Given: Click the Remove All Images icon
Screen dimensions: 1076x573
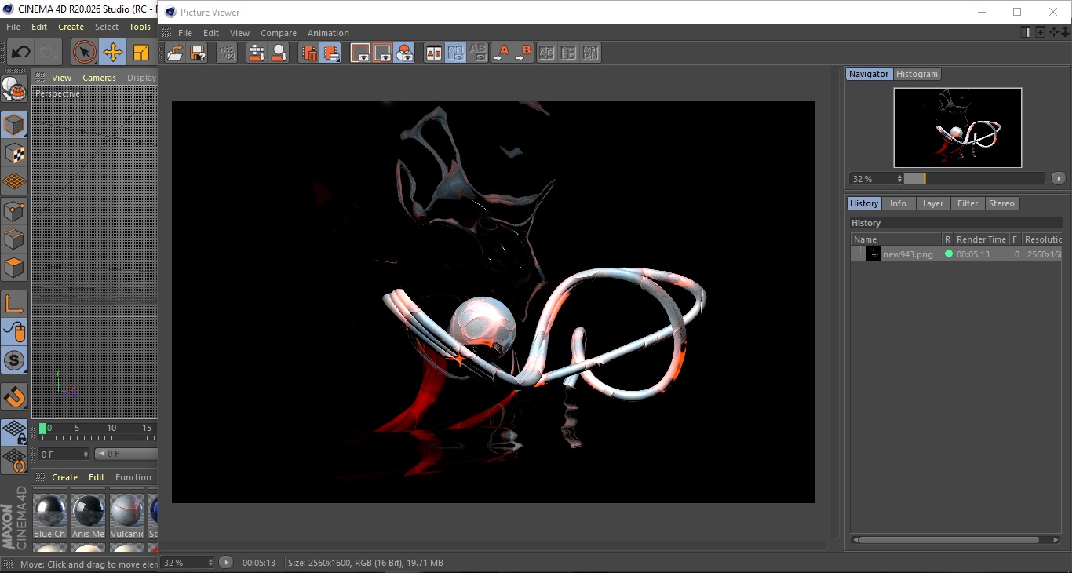Looking at the screenshot, I should tap(331, 53).
